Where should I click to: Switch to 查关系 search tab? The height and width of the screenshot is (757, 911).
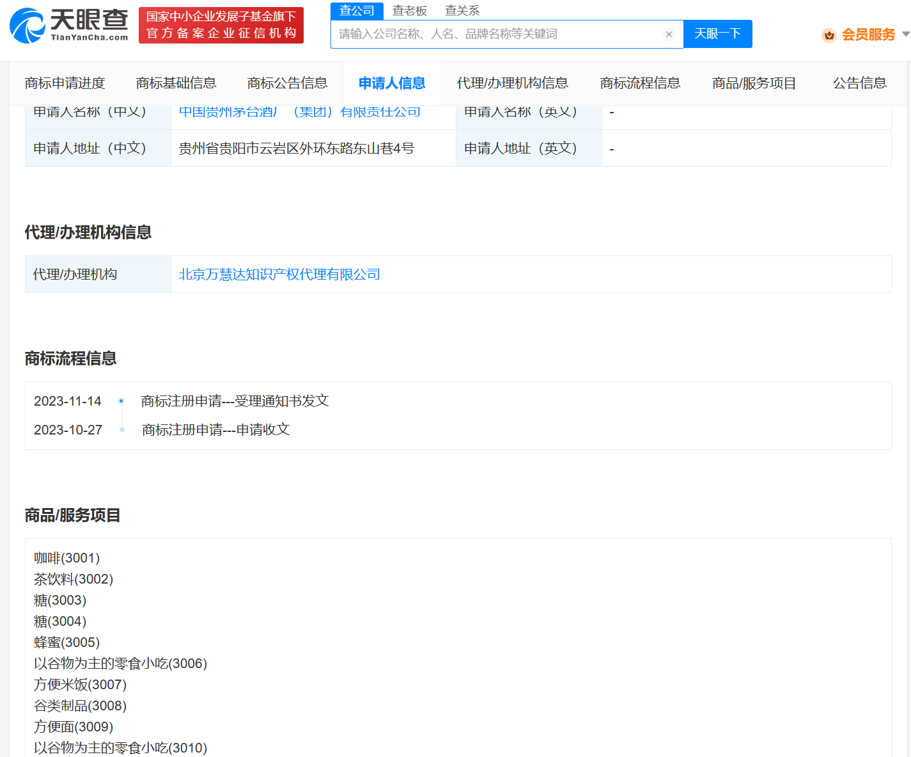[x=462, y=11]
